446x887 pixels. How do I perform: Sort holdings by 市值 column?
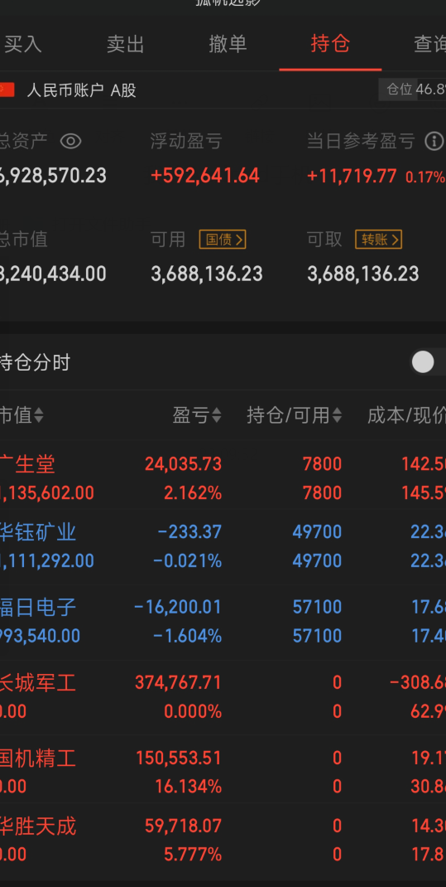22,416
